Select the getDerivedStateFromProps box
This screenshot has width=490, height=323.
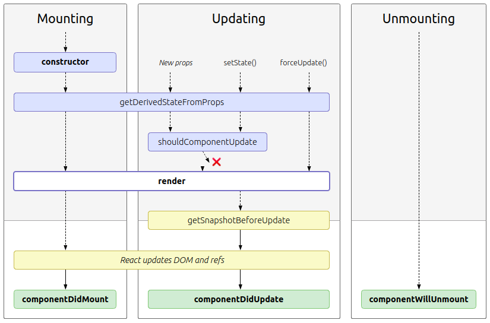coord(172,102)
